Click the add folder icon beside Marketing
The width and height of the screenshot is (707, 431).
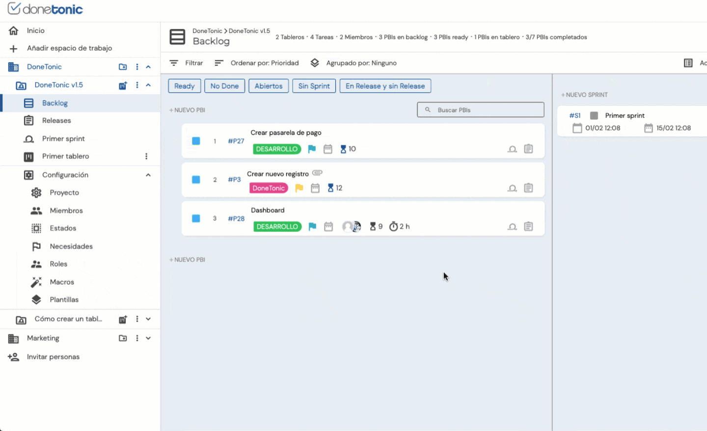click(123, 338)
